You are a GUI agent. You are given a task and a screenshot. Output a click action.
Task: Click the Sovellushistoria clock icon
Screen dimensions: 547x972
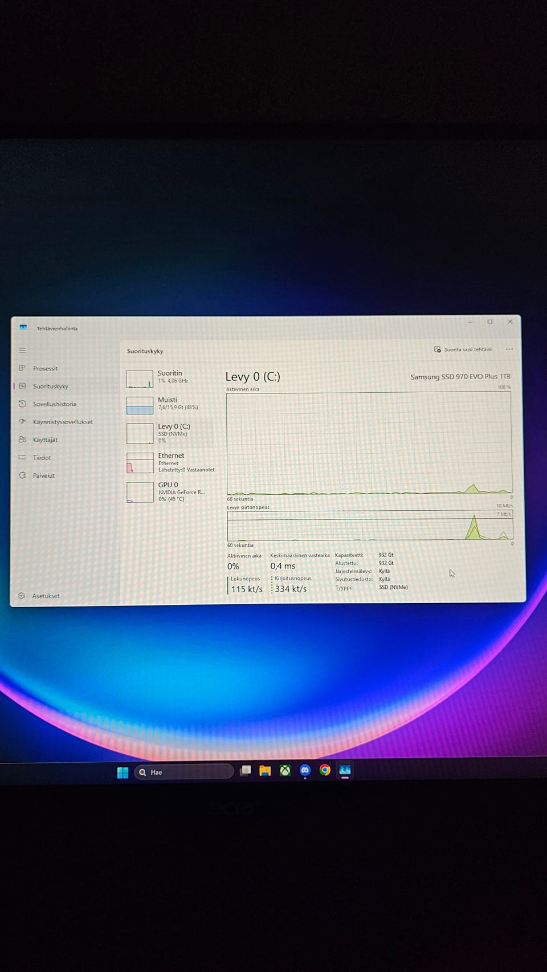click(x=22, y=404)
